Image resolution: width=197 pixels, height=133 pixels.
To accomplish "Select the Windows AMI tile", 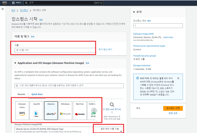I will (x=65, y=111).
